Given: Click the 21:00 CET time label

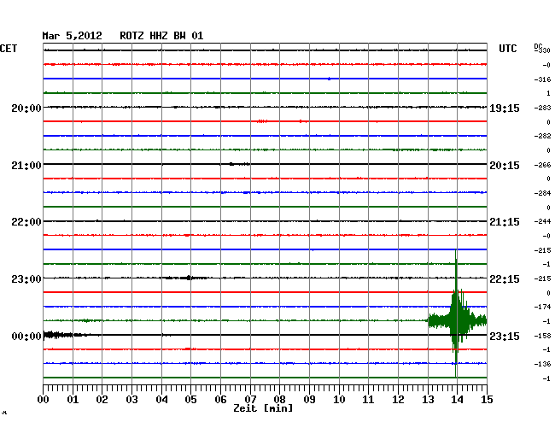Looking at the screenshot, I should coord(26,166).
